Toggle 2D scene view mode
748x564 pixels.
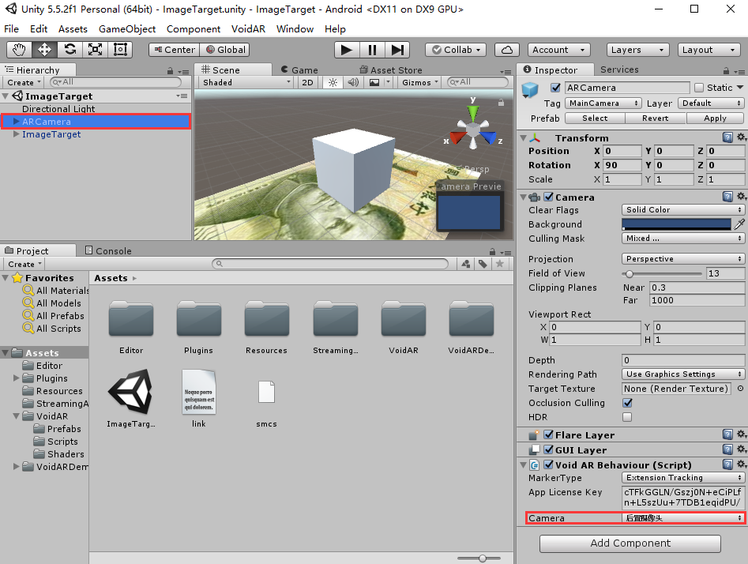point(308,83)
